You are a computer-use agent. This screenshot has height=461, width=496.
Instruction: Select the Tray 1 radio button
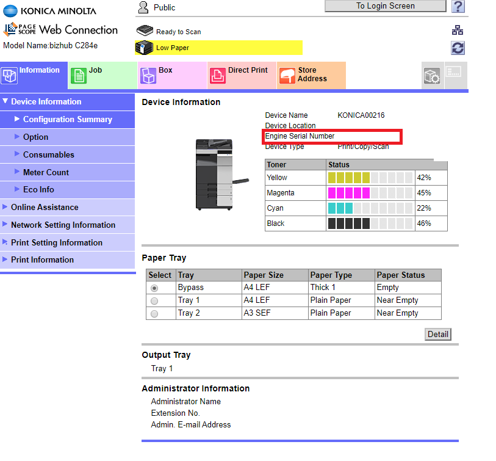[x=159, y=300]
